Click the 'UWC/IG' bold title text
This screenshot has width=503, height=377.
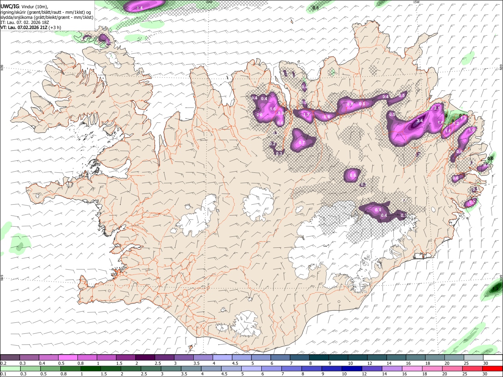[x=9, y=7]
